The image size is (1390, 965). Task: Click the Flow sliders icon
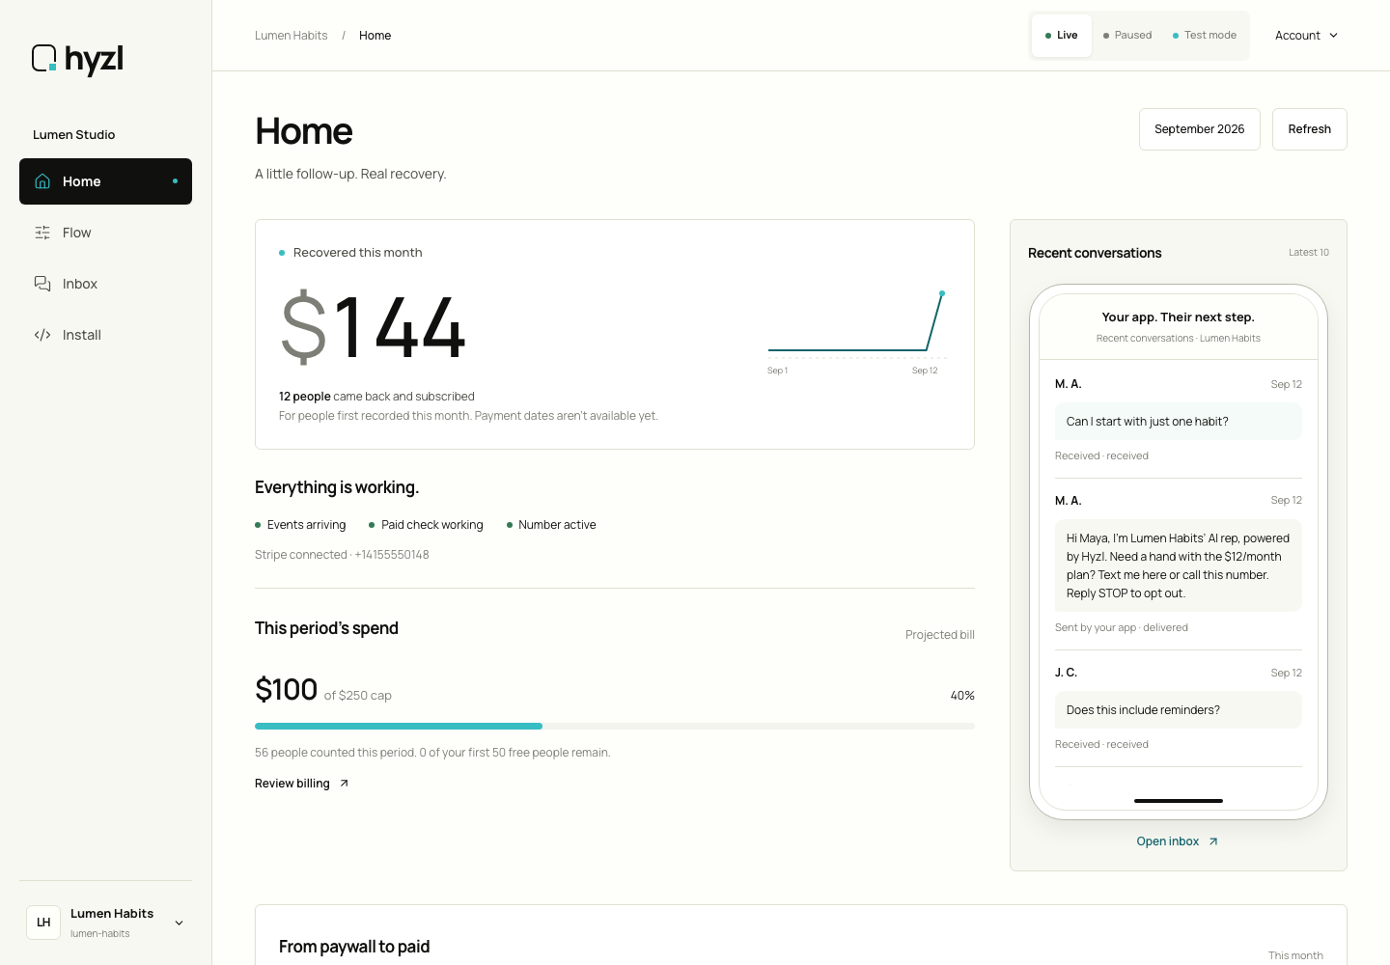42,233
